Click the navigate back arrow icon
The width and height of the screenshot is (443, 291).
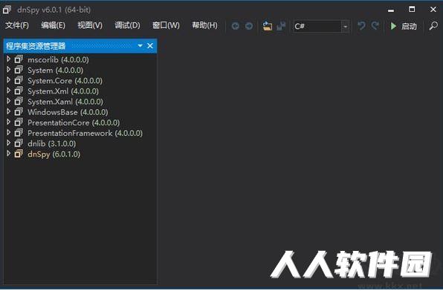236,26
